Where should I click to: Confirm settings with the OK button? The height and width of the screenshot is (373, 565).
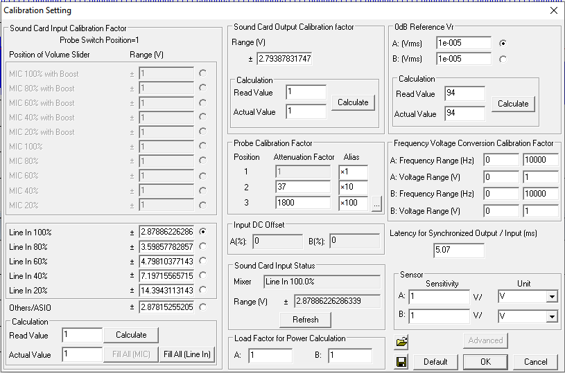(x=485, y=361)
